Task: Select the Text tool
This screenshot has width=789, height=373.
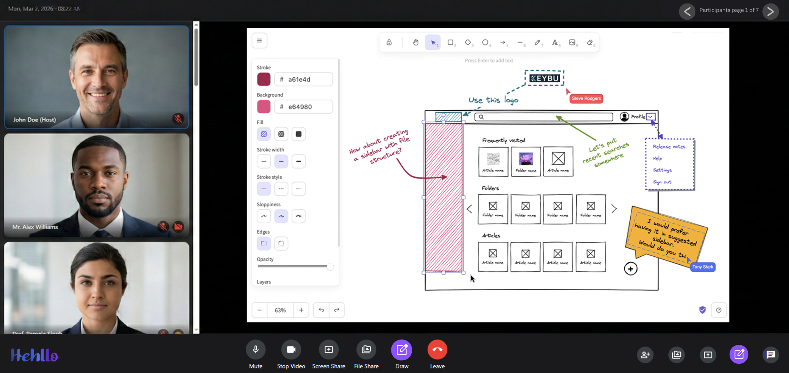Action: (x=555, y=42)
